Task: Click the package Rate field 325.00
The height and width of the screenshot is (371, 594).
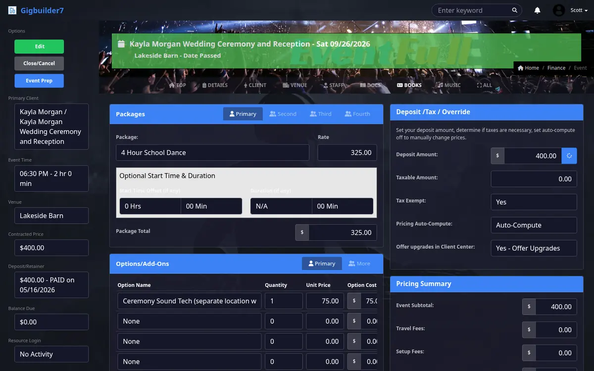Action: pos(347,152)
